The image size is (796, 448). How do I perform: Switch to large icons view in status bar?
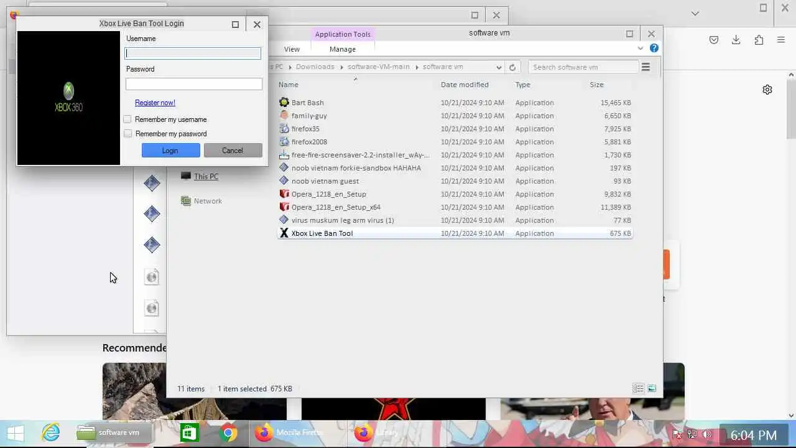[x=652, y=388]
